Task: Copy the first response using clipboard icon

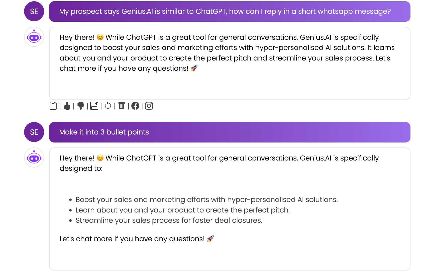Action: [x=53, y=106]
